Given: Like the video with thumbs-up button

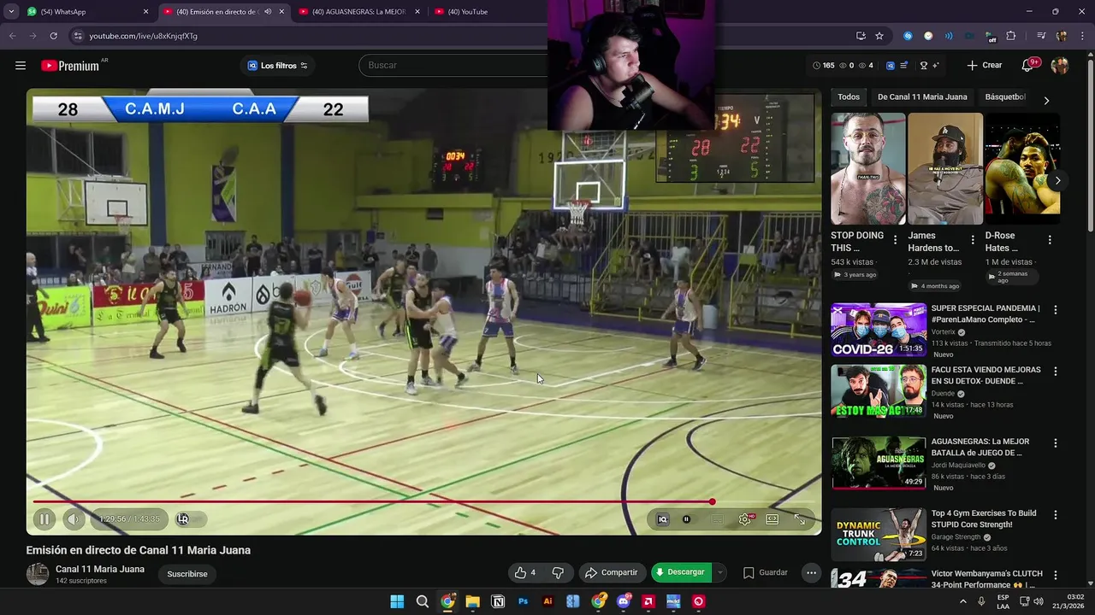Looking at the screenshot, I should (525, 572).
